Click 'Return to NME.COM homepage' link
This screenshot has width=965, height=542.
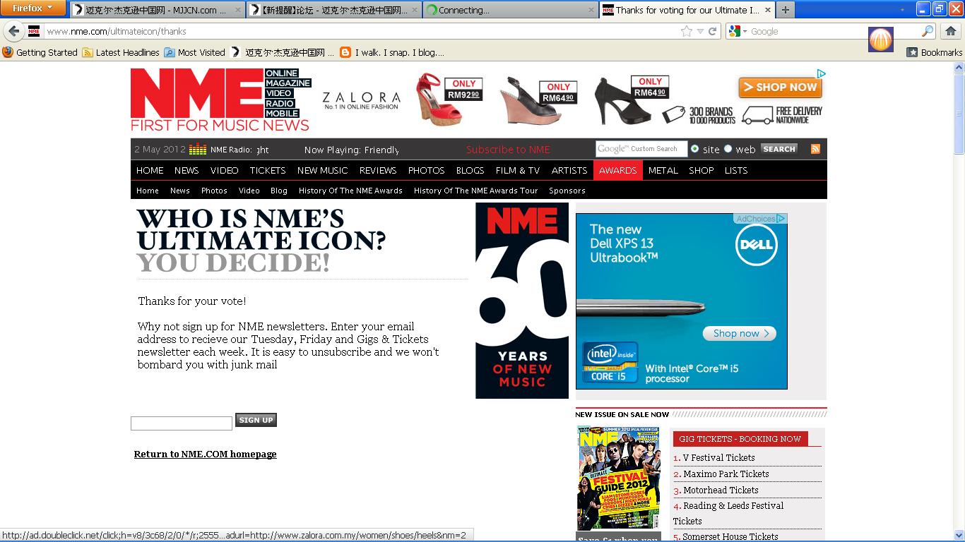[x=205, y=454]
